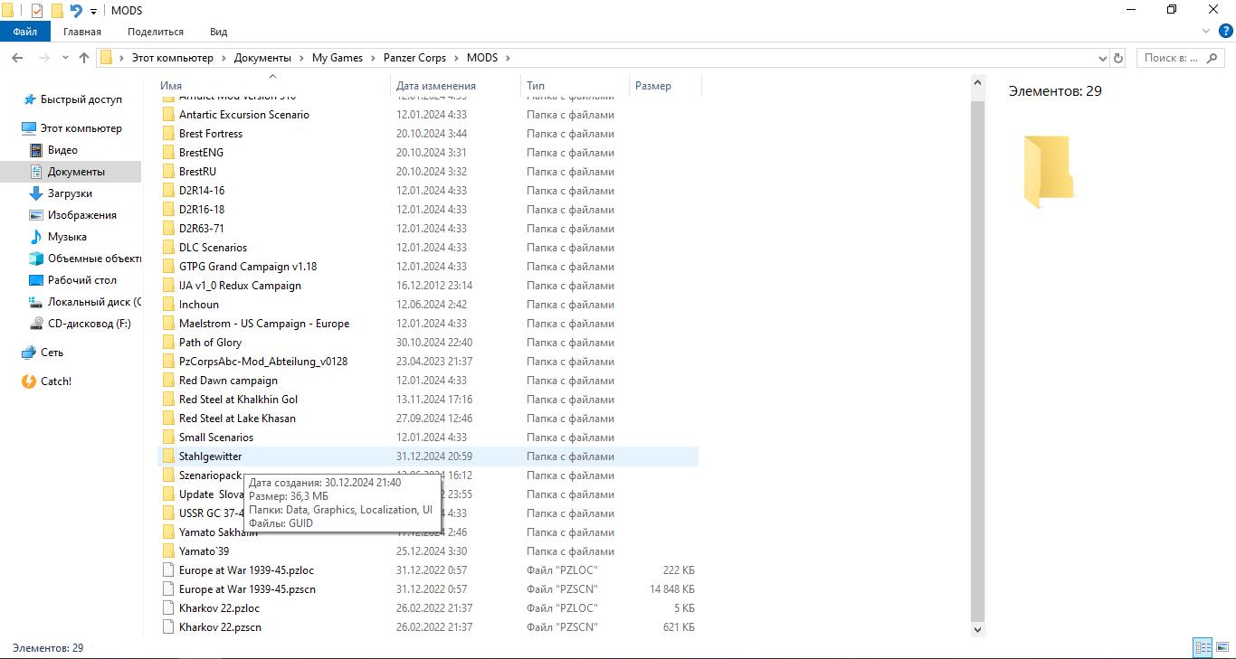Click the Undo icon in title bar
Viewport: 1236px width, 659px height.
point(76,11)
